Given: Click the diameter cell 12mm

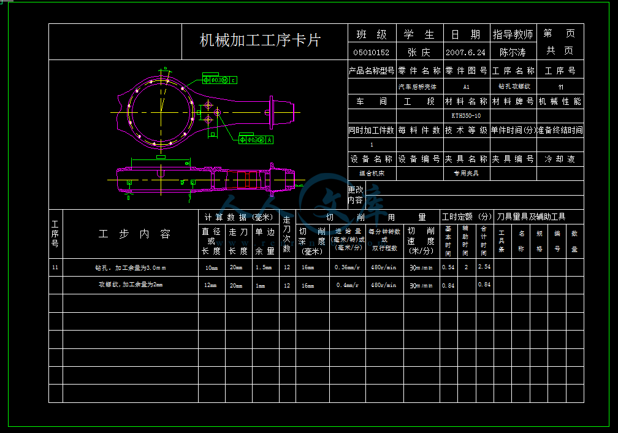Looking at the screenshot, I should point(210,285).
